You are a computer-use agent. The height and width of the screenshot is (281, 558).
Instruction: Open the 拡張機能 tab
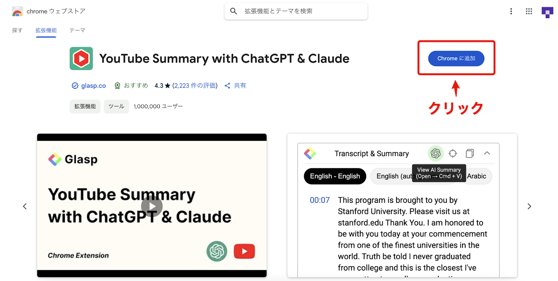point(46,30)
